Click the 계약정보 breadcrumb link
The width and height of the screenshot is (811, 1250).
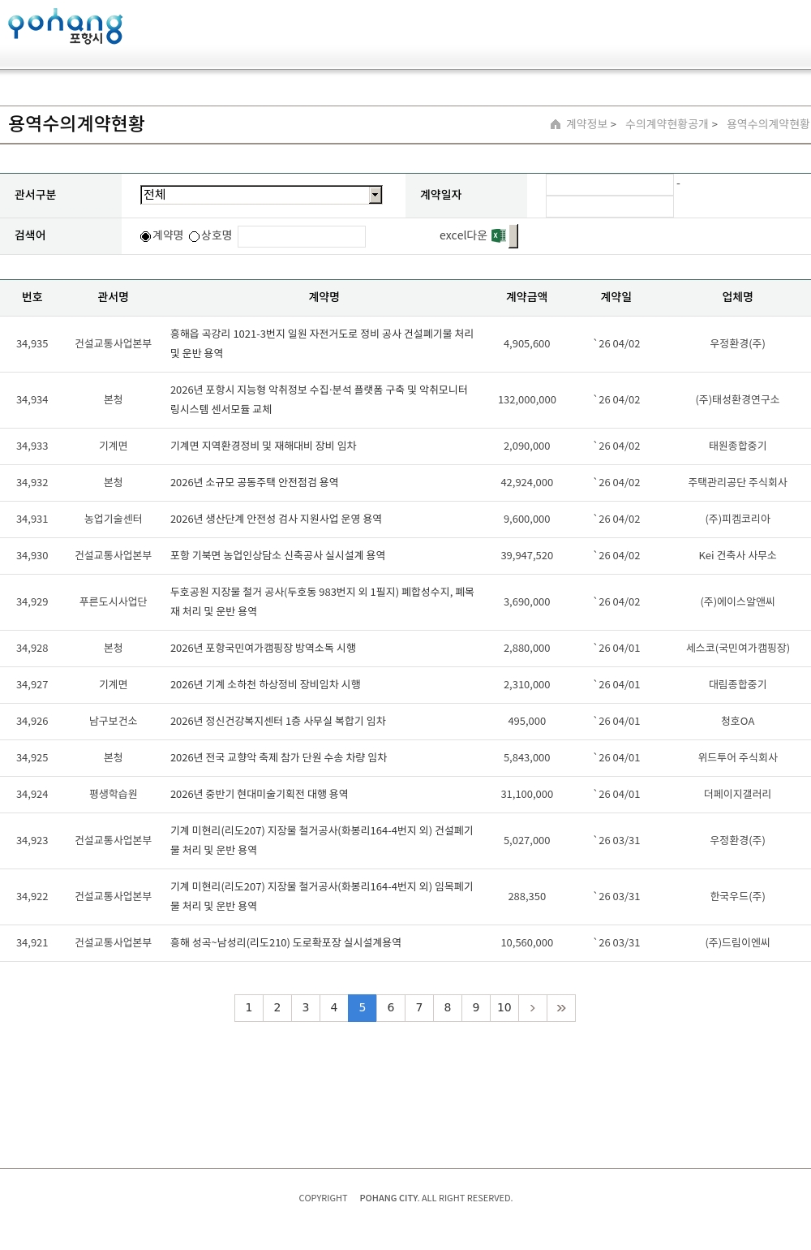coord(586,124)
